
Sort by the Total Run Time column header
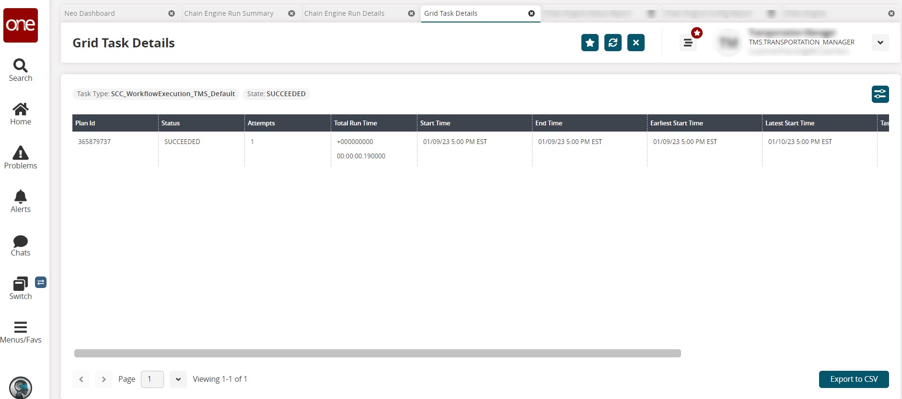point(374,123)
